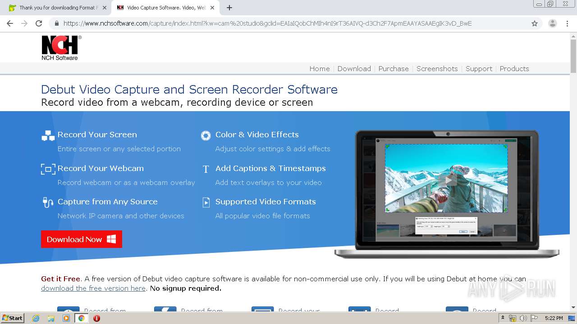Open the Home navigation link
Image resolution: width=577 pixels, height=324 pixels.
(320, 68)
